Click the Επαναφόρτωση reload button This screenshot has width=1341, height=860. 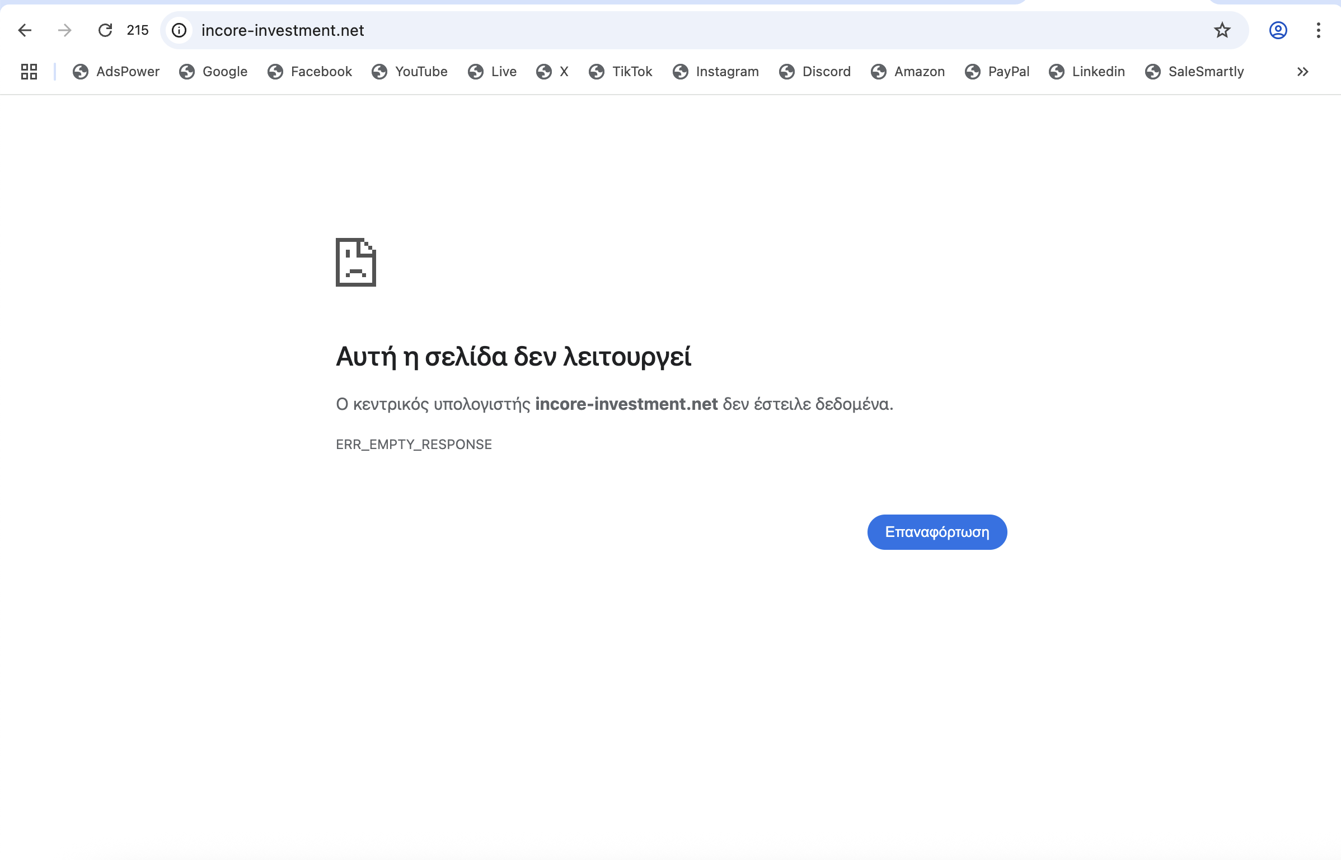937,532
